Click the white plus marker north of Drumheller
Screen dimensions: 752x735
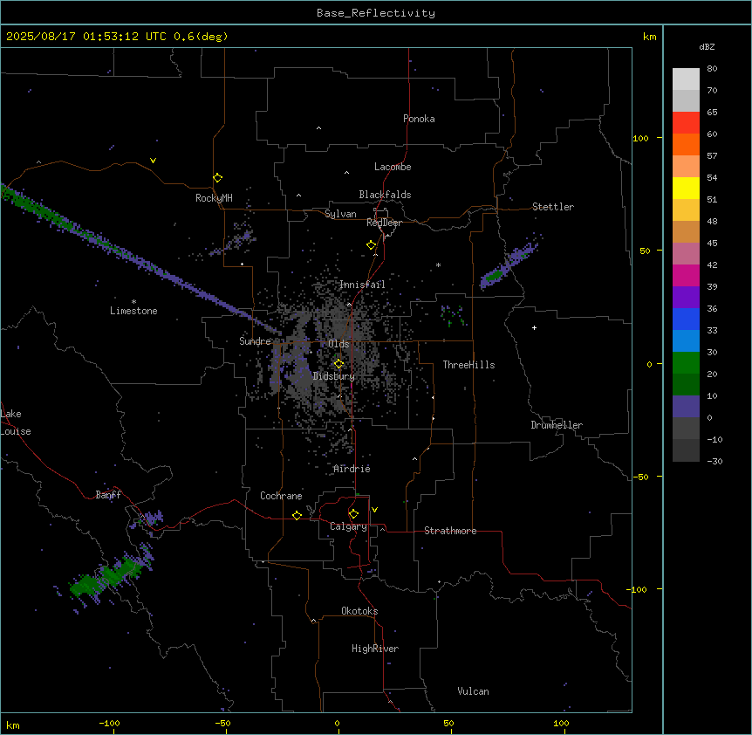point(534,327)
